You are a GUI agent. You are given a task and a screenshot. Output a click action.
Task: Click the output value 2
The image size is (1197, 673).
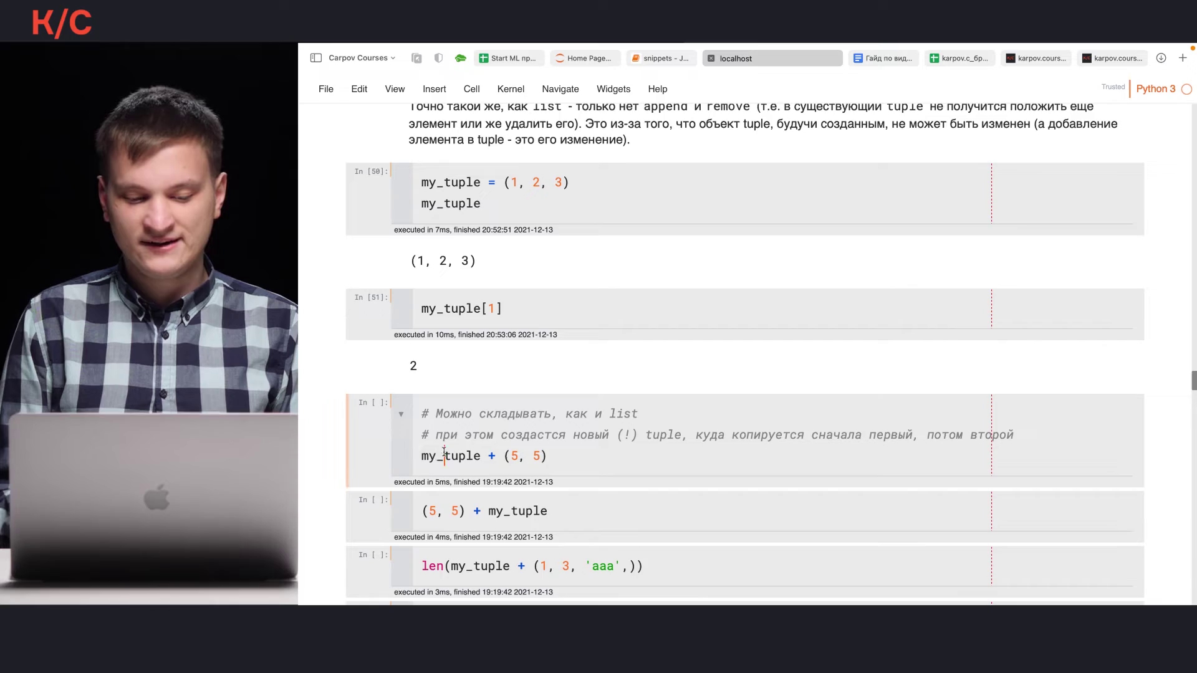413,366
